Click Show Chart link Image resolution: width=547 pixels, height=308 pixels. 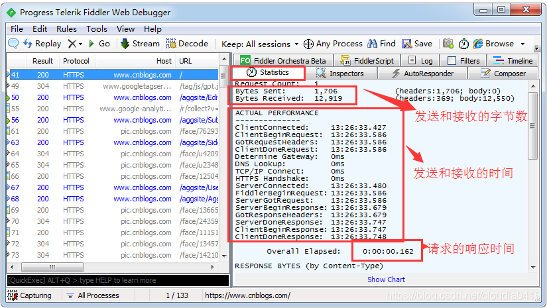pos(386,280)
